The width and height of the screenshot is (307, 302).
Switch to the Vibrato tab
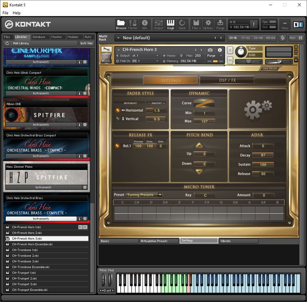pos(239,241)
